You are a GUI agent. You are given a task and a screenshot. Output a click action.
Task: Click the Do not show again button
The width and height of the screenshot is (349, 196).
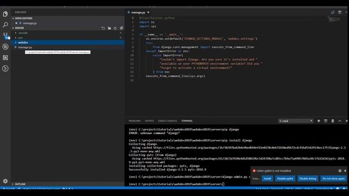point(333,179)
